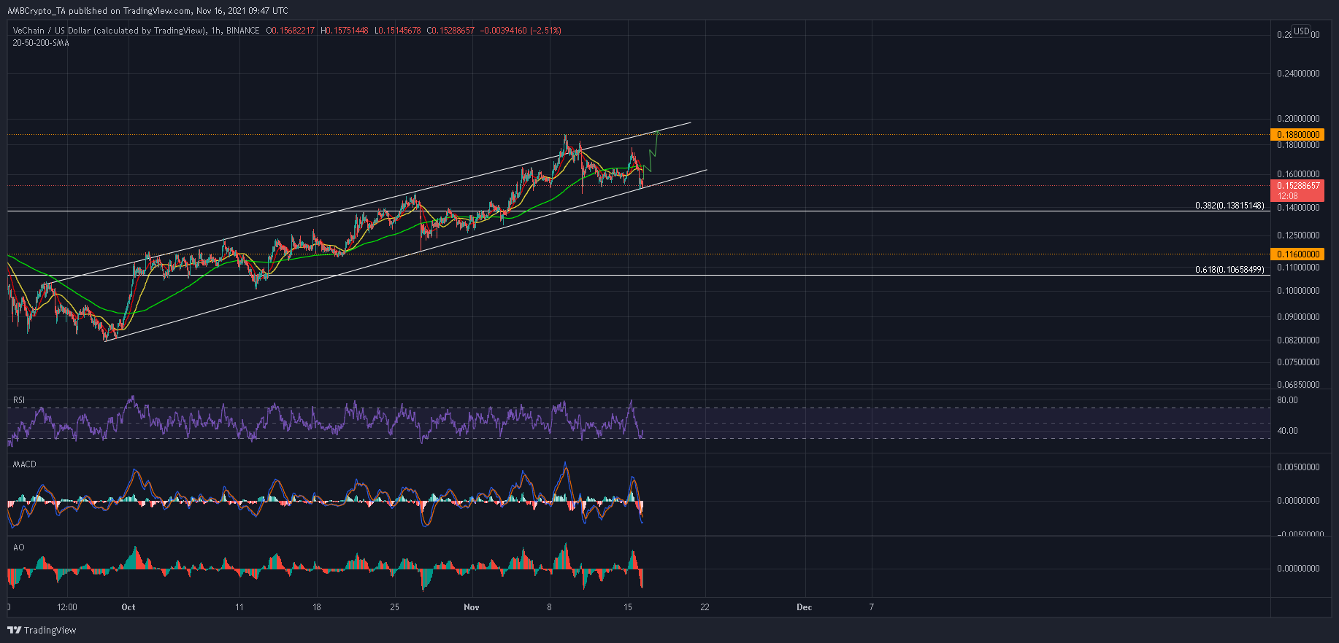This screenshot has height=643, width=1339.
Task: Select the AO indicator pane label
Action: click(18, 547)
